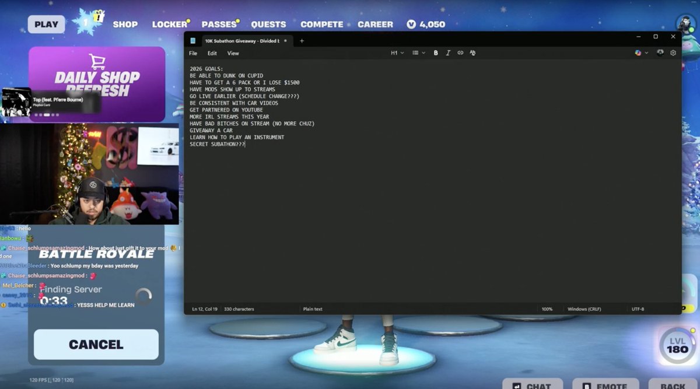Click the shopping cart icon on shop banner
This screenshot has width=700, height=389.
click(x=97, y=61)
